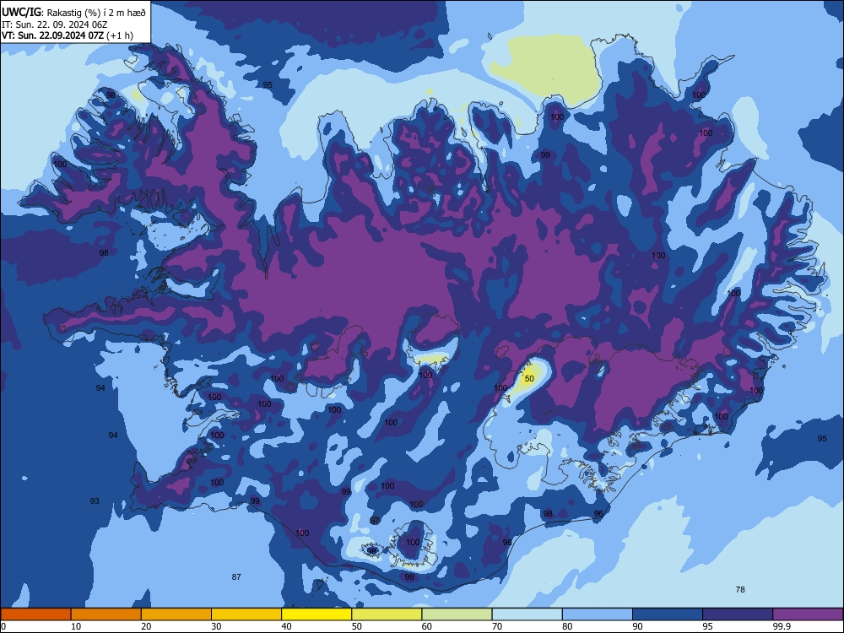Image resolution: width=844 pixels, height=633 pixels.
Task: Click the '93' humidity value off the west coast
Action: pyautogui.click(x=95, y=501)
